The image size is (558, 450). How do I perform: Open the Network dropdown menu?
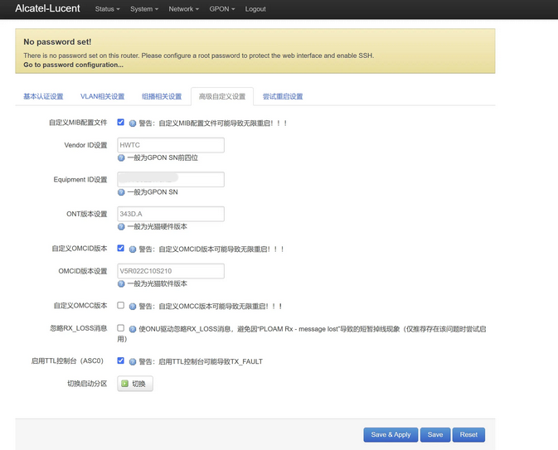click(x=183, y=9)
